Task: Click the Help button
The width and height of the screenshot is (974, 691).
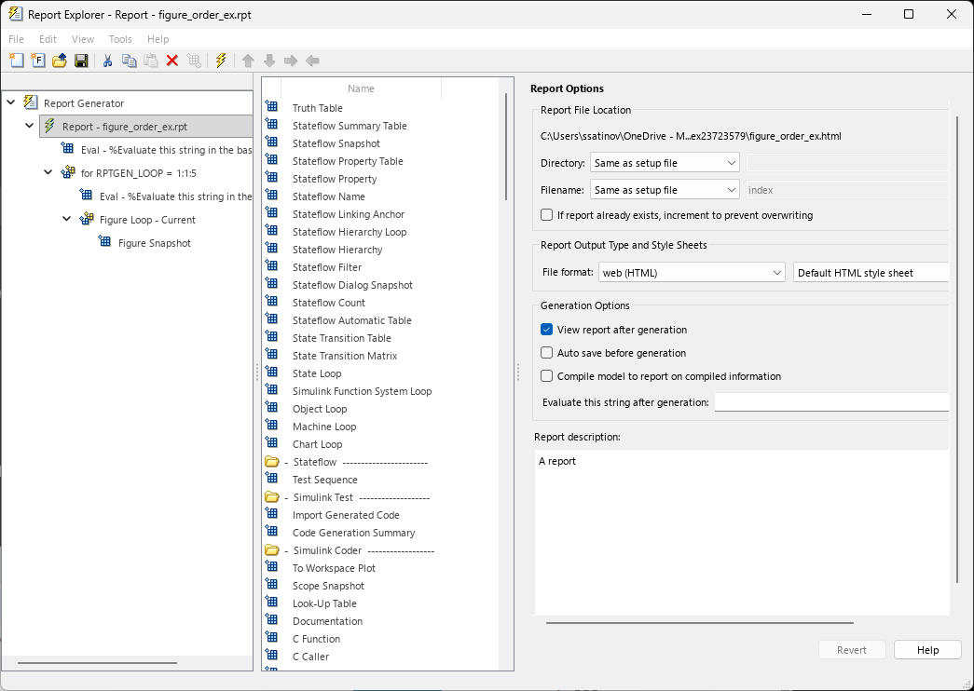Action: pyautogui.click(x=926, y=649)
